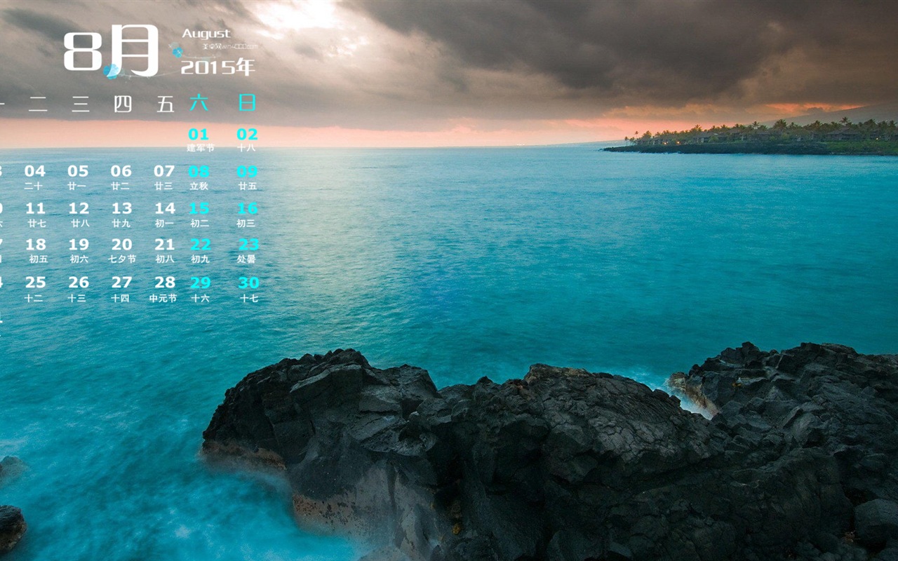Choose date 08 marked 立秋
Image resolution: width=898 pixels, height=561 pixels.
[x=199, y=175]
